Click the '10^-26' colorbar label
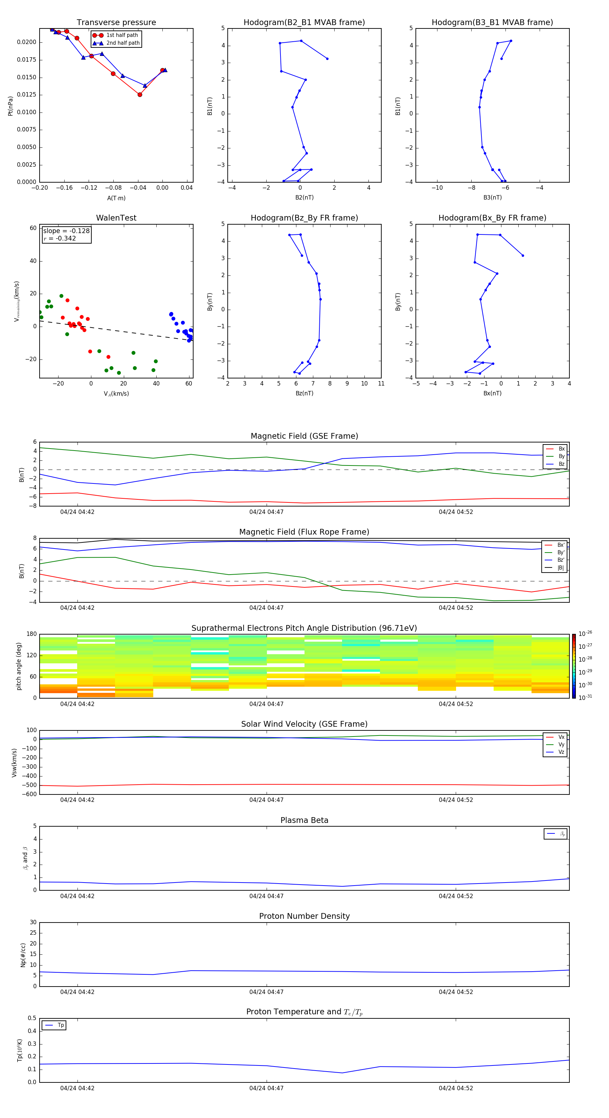This screenshot has width=609, height=1118. coord(585,634)
